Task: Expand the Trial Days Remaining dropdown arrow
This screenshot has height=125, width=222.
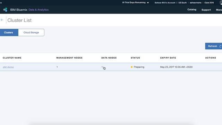Action: pyautogui.click(x=148, y=3)
